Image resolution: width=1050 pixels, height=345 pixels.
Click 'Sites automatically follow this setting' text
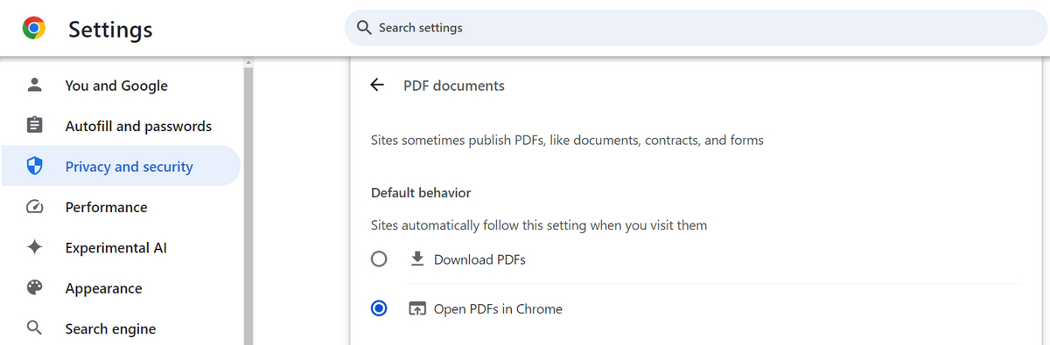[x=539, y=225]
